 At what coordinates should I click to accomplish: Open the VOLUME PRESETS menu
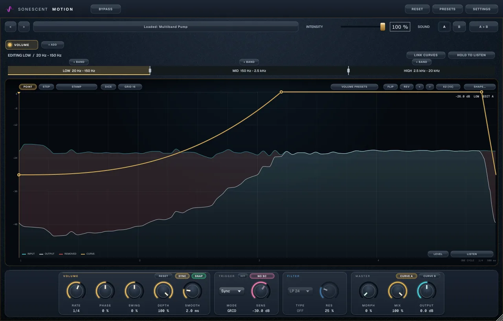354,87
